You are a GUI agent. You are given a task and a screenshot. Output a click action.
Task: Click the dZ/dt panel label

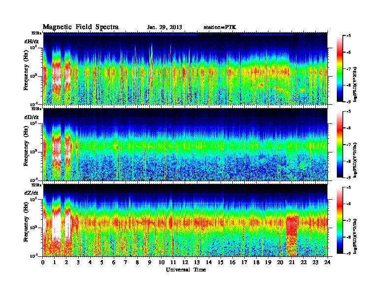[x=32, y=193]
